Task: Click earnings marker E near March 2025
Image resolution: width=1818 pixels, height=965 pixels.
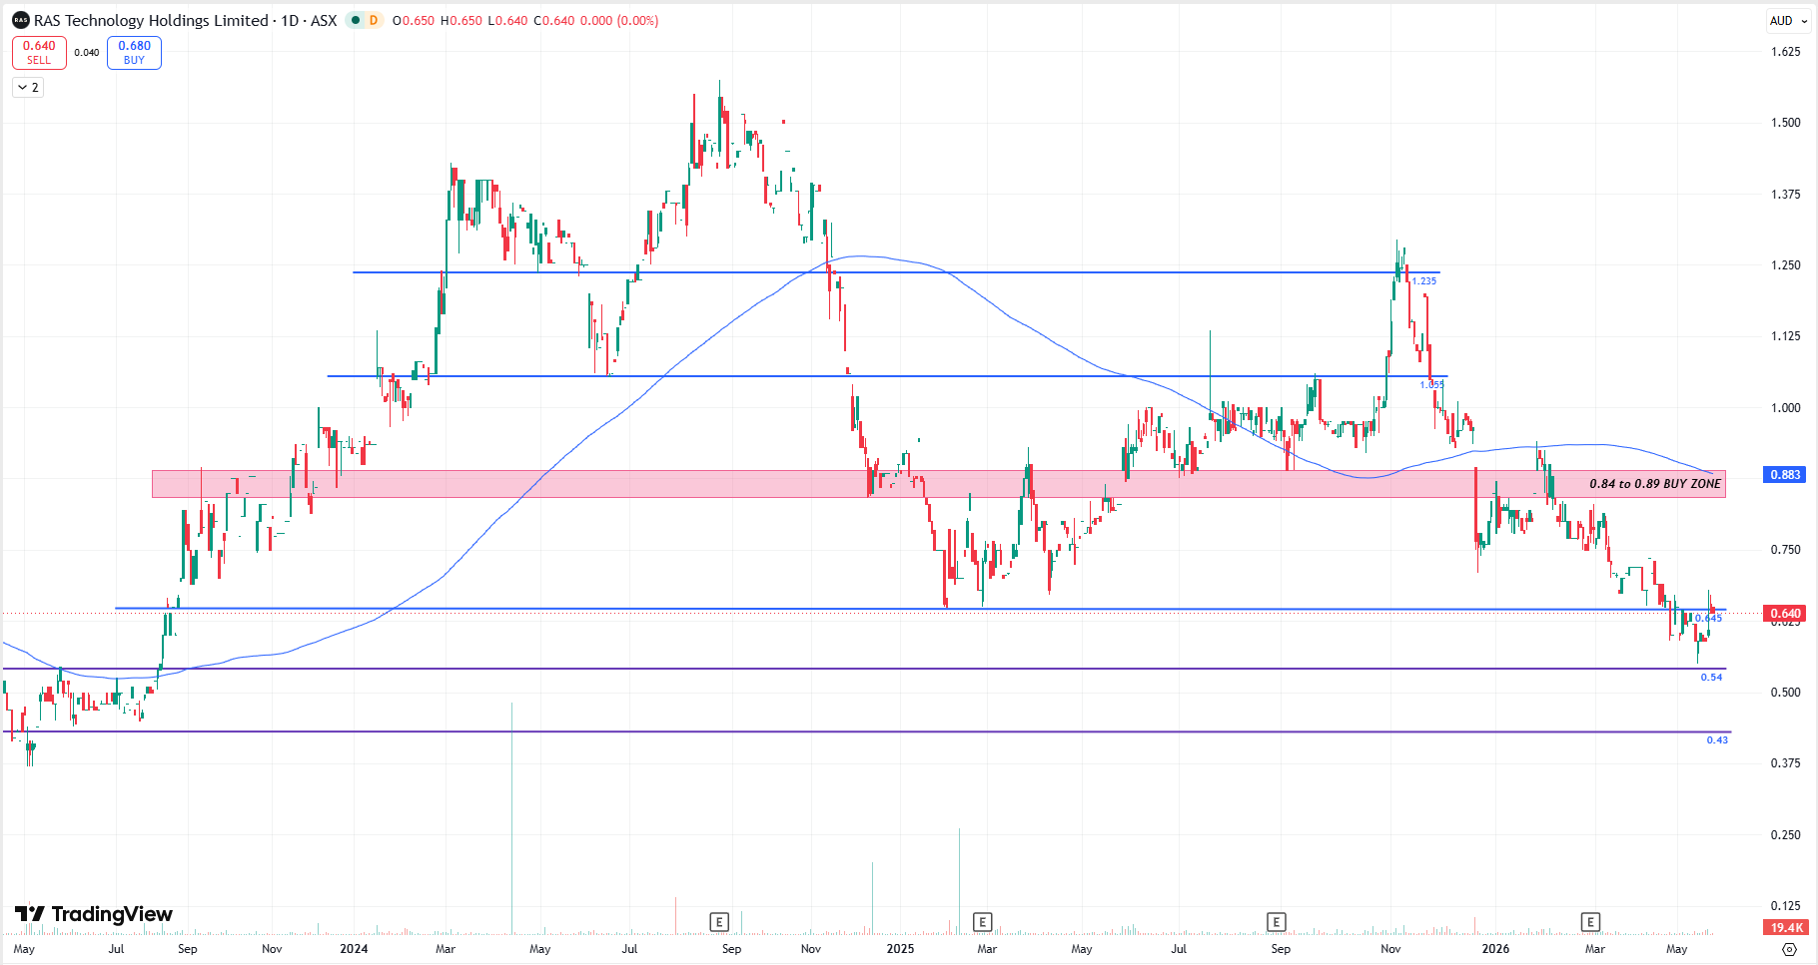Action: coord(982,921)
